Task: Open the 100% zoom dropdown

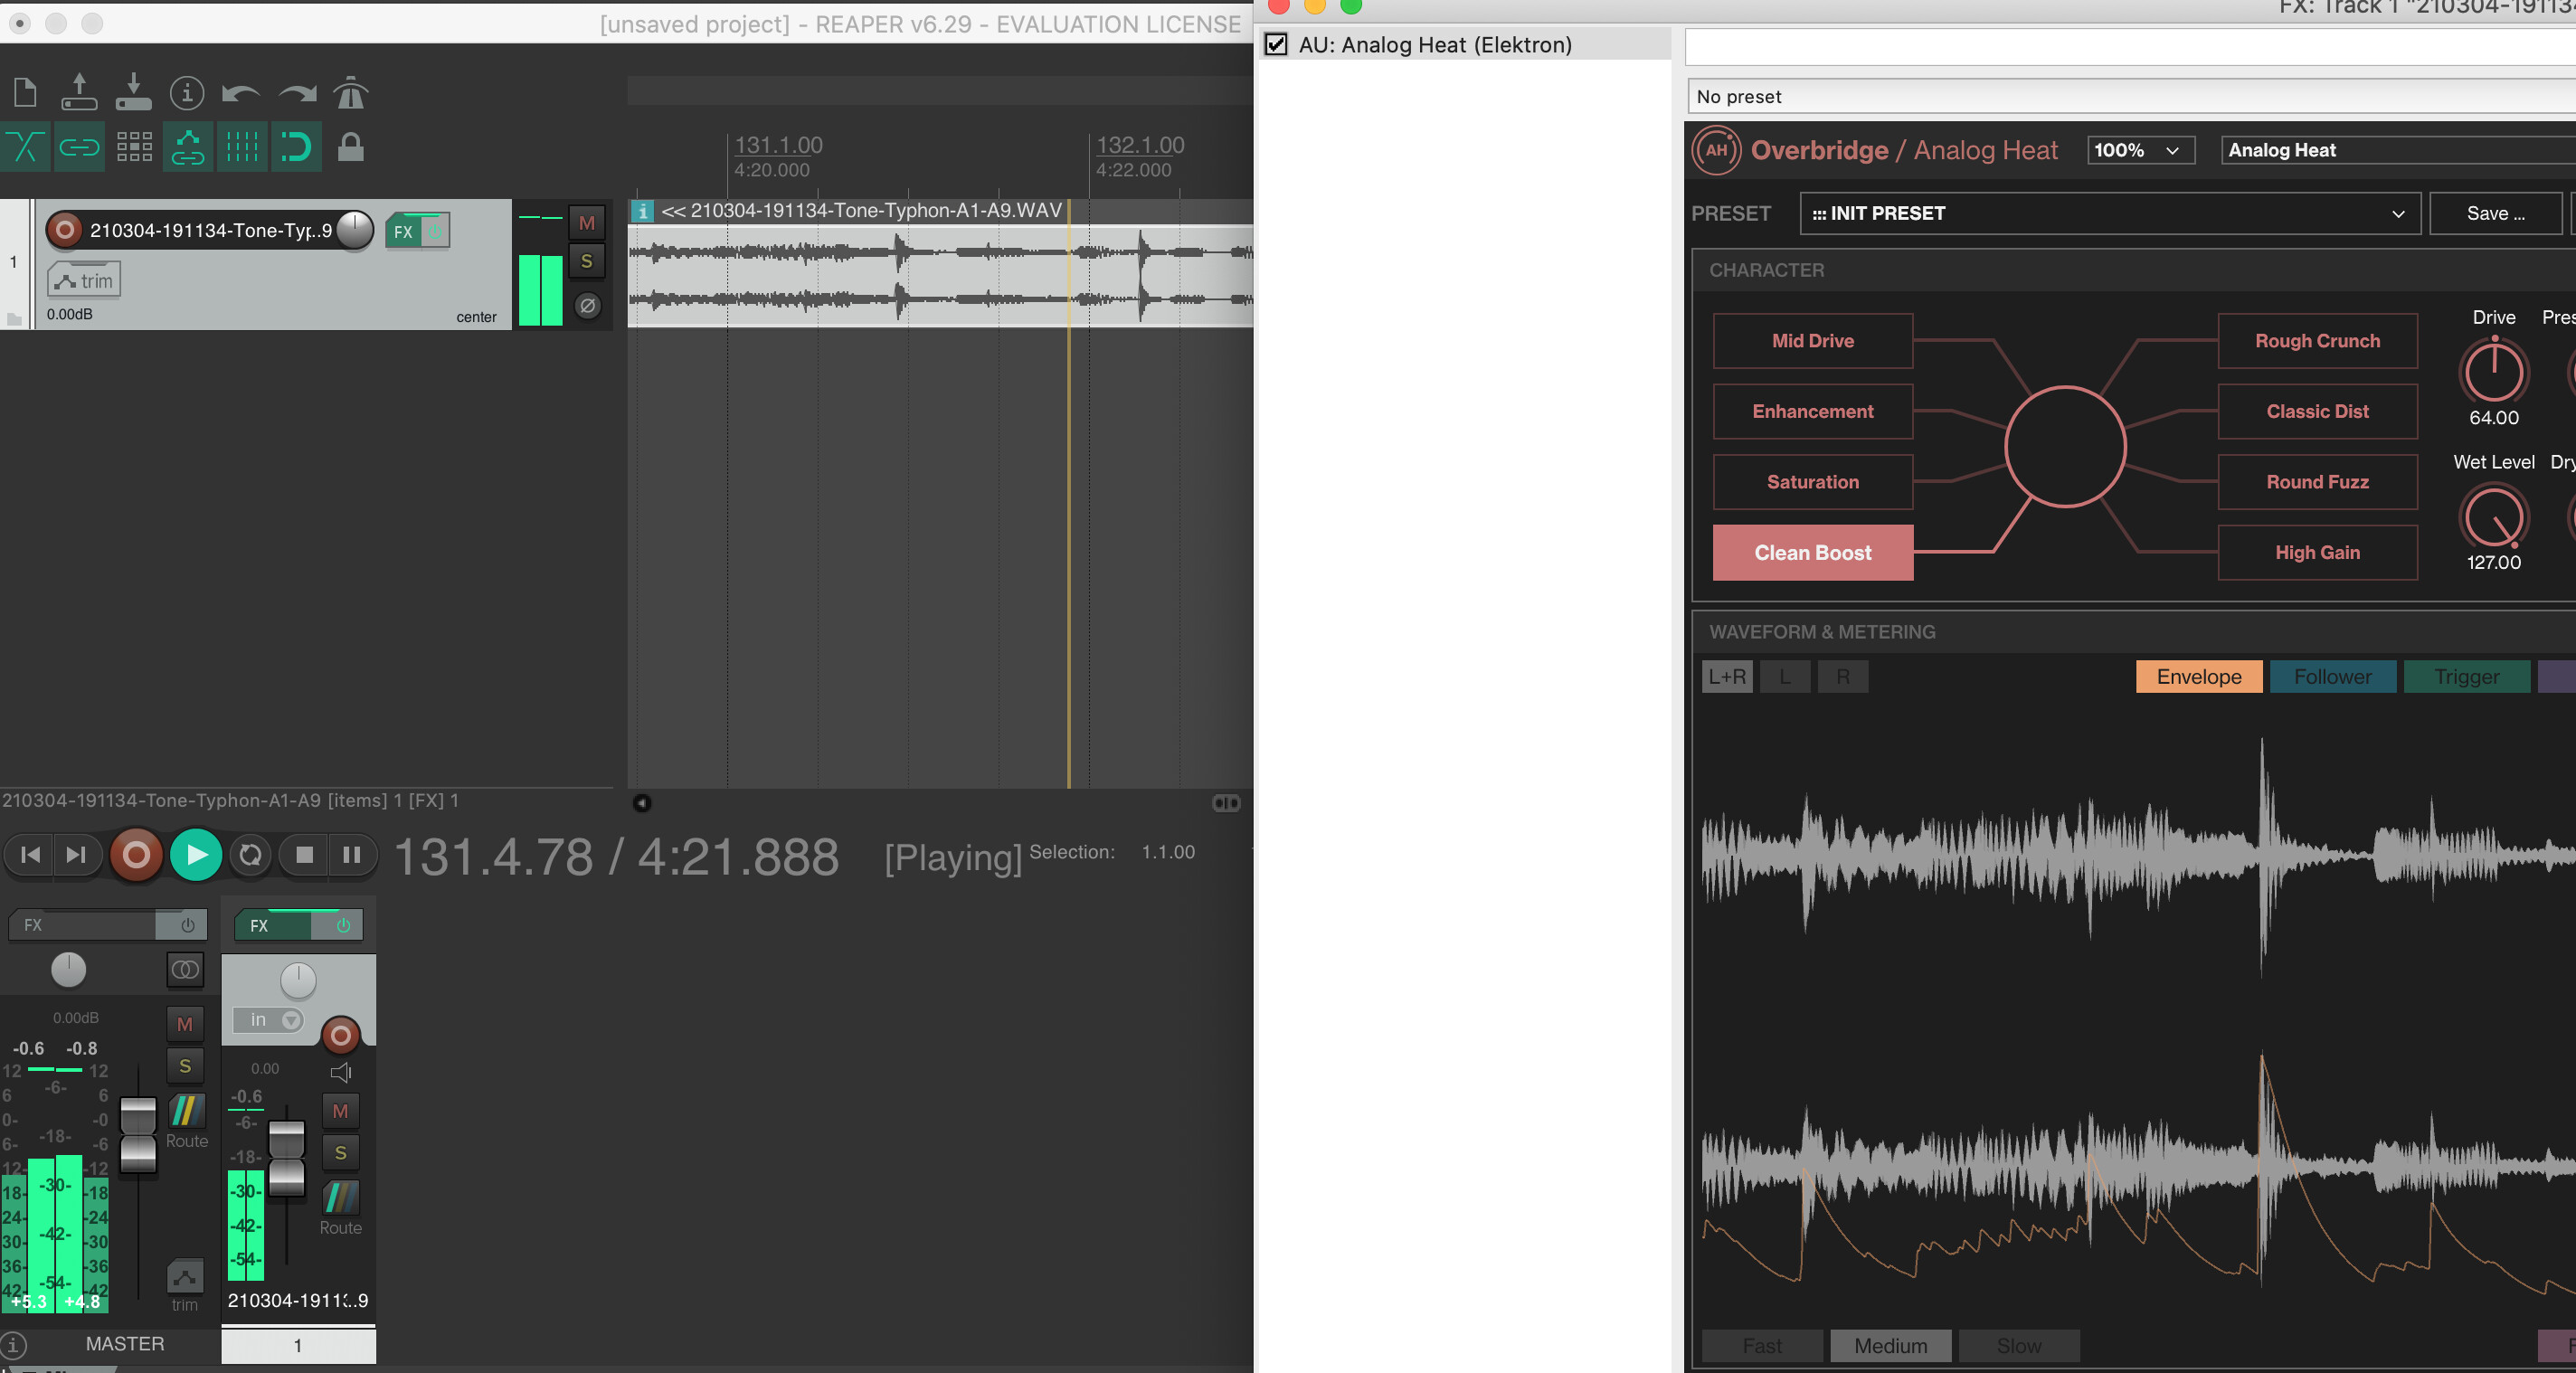Action: 2139,150
